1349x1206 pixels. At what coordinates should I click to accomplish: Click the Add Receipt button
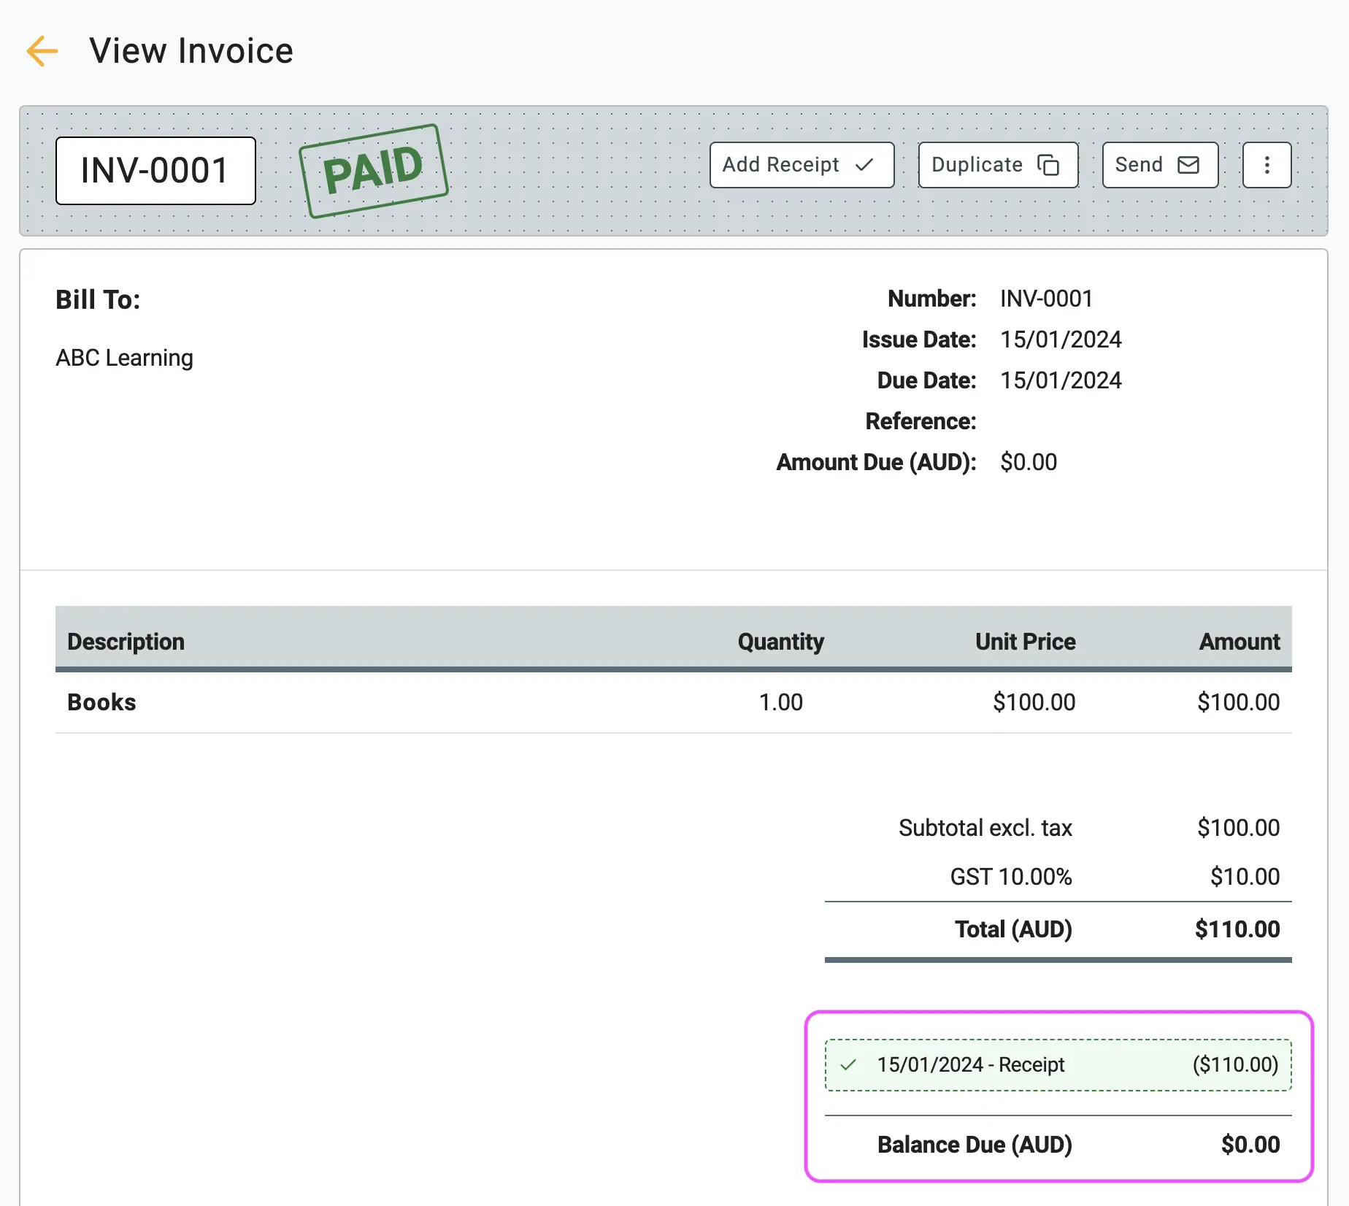(x=802, y=165)
